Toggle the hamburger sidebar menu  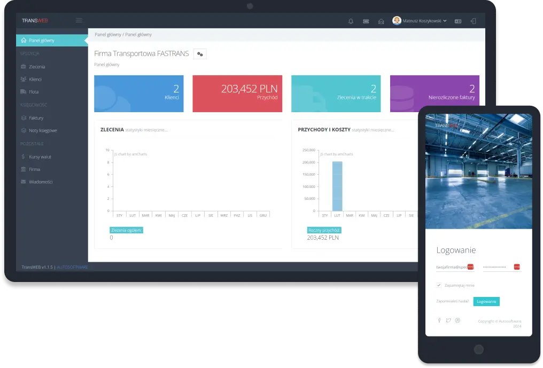point(79,21)
